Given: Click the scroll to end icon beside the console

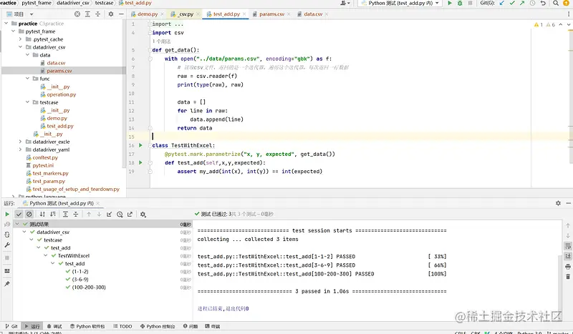Looking at the screenshot, I should point(567,256).
